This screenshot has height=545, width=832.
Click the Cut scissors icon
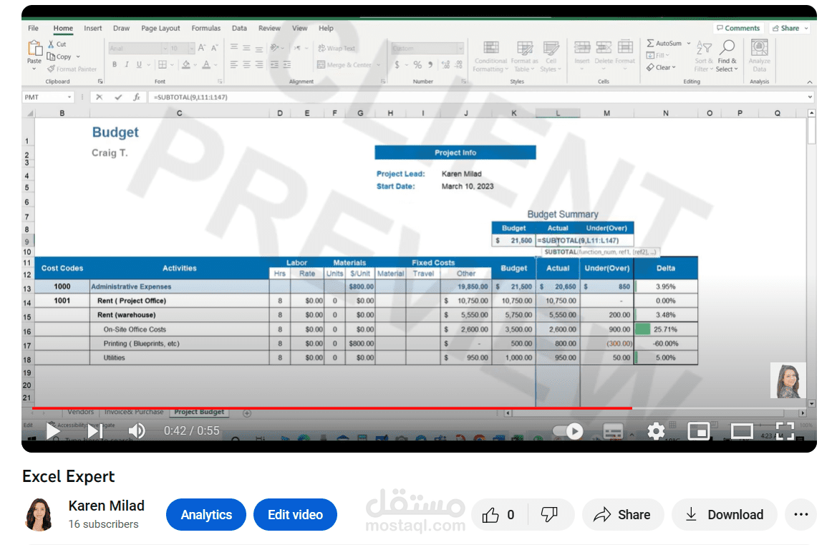pyautogui.click(x=51, y=44)
